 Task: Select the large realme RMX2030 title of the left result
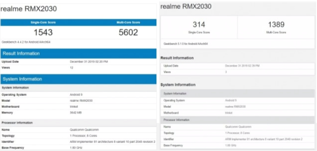(29, 9)
